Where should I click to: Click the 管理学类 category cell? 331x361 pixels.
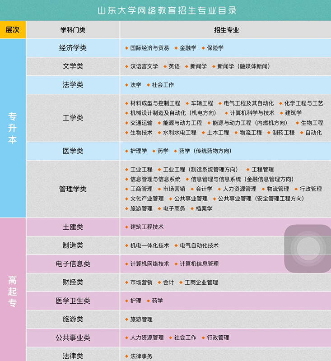[73, 189]
